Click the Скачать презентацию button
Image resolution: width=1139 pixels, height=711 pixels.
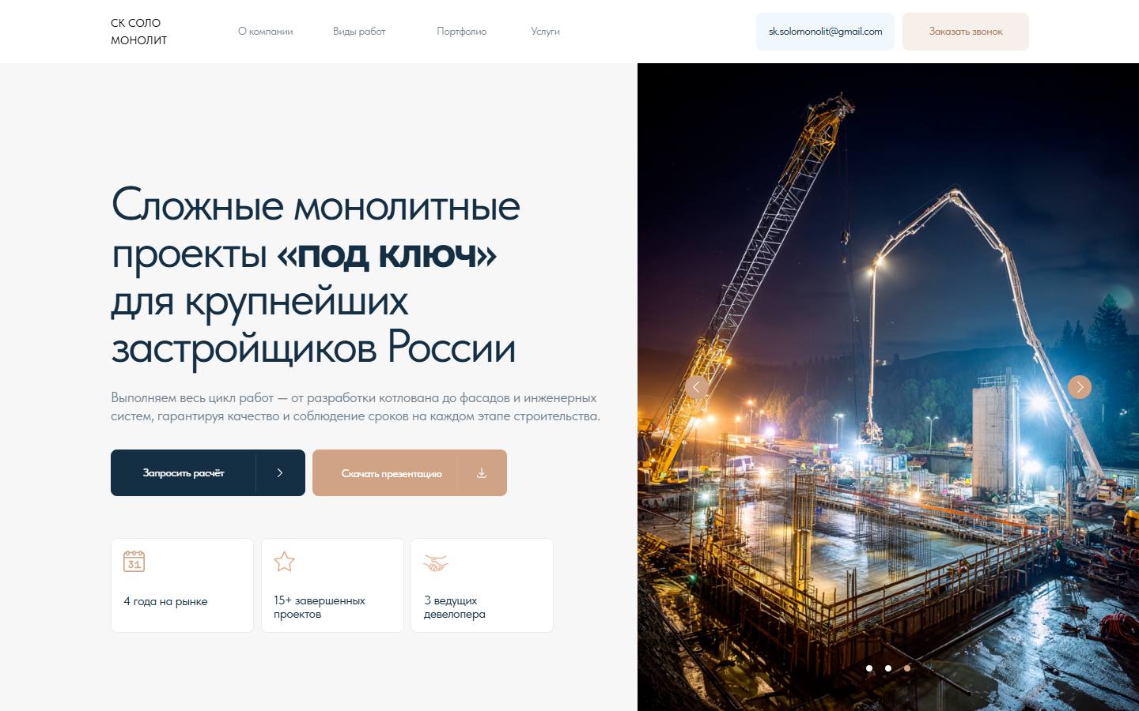point(410,472)
